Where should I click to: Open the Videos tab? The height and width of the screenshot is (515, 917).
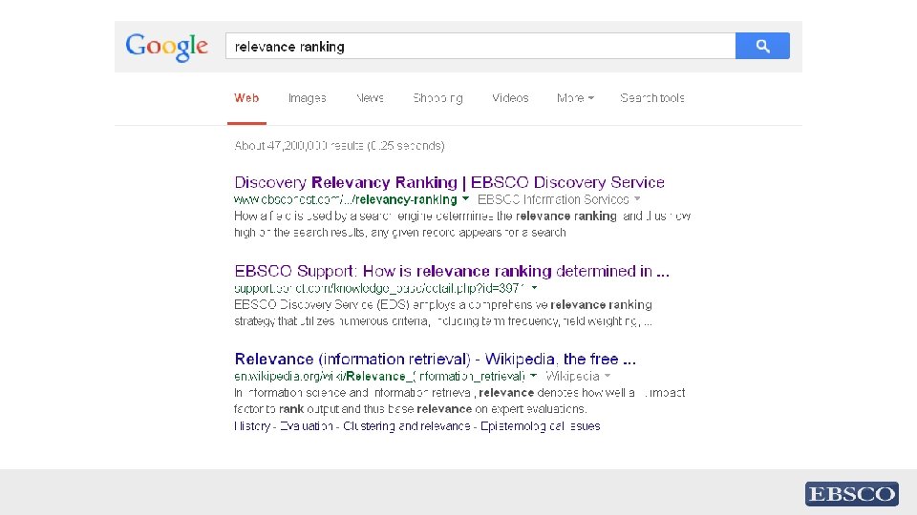click(510, 98)
